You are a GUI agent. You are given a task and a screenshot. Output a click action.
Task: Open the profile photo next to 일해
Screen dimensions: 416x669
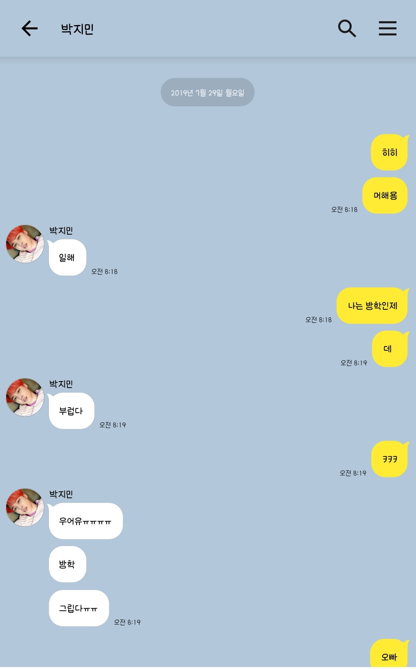[25, 244]
